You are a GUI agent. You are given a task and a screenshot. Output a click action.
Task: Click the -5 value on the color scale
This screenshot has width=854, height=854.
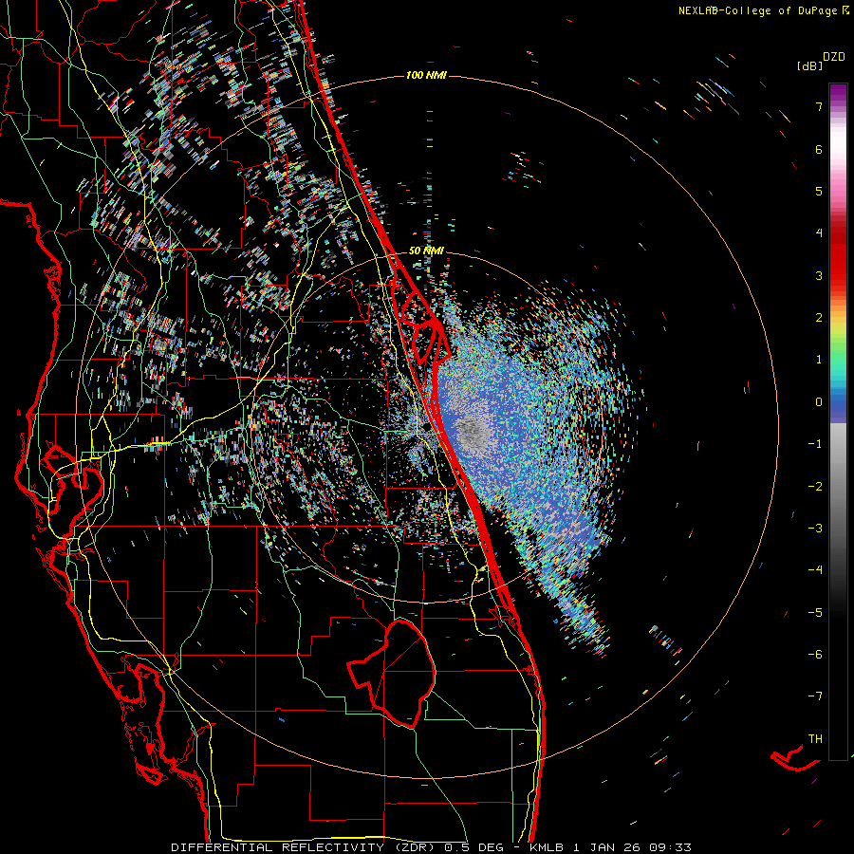pyautogui.click(x=815, y=613)
